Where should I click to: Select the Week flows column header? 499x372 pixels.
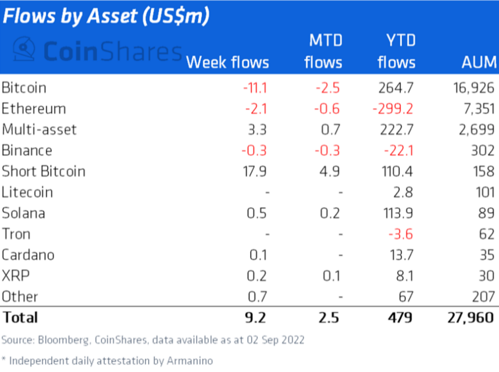(227, 62)
